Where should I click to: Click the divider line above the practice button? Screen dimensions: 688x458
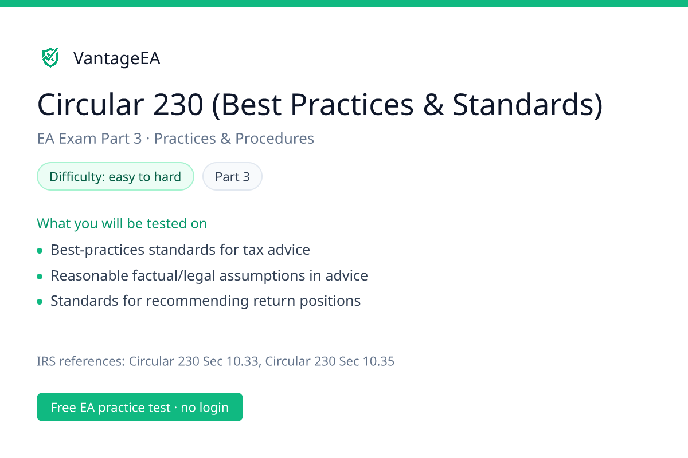point(344,381)
